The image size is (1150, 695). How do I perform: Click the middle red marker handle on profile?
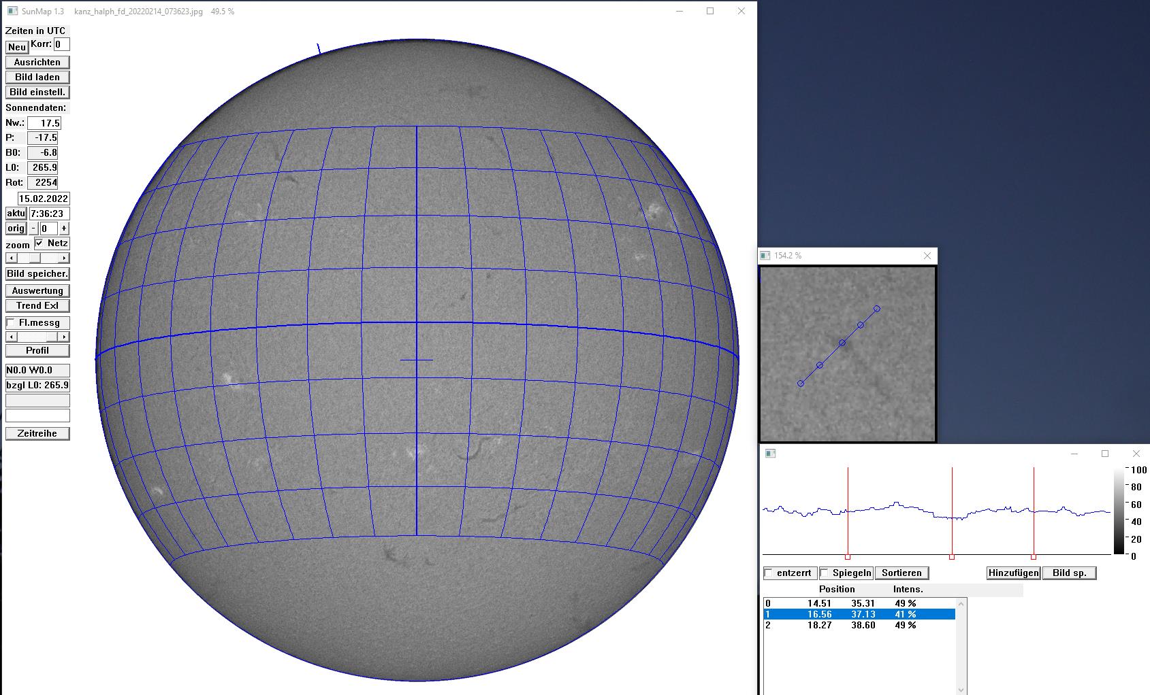tap(952, 557)
